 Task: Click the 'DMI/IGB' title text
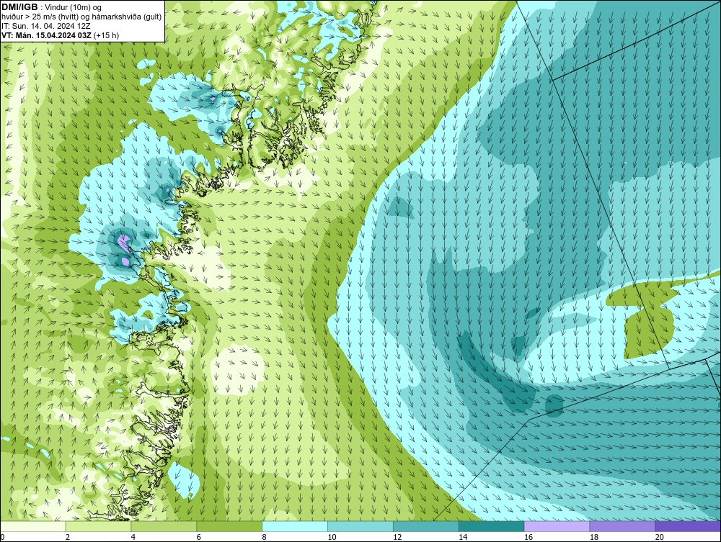(19, 7)
